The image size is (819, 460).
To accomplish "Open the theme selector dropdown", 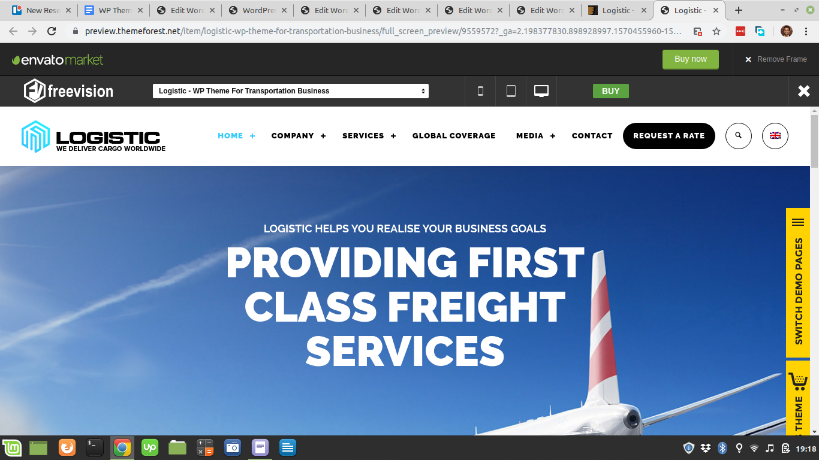I will [x=291, y=91].
